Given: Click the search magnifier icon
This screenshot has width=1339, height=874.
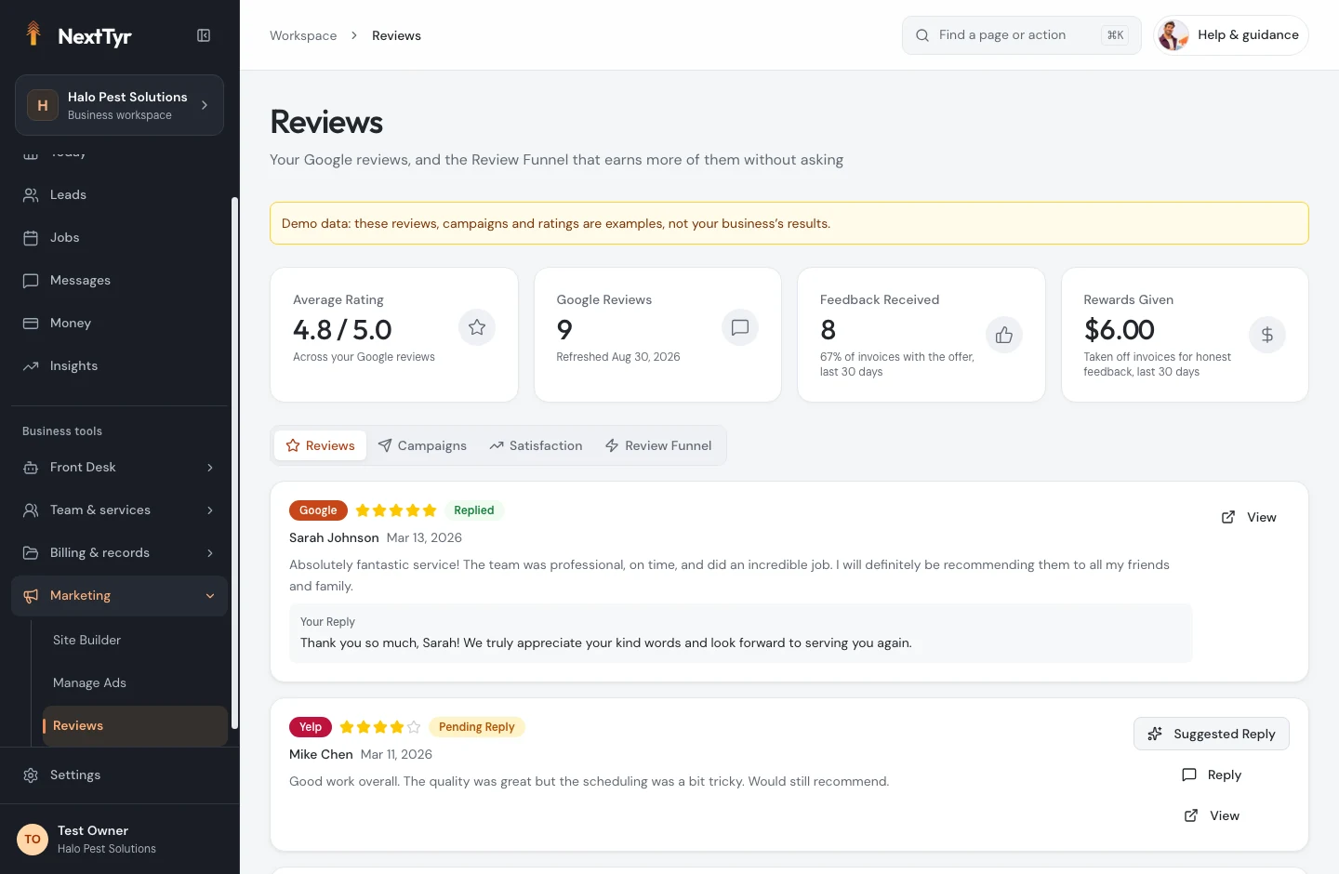Looking at the screenshot, I should tap(922, 35).
